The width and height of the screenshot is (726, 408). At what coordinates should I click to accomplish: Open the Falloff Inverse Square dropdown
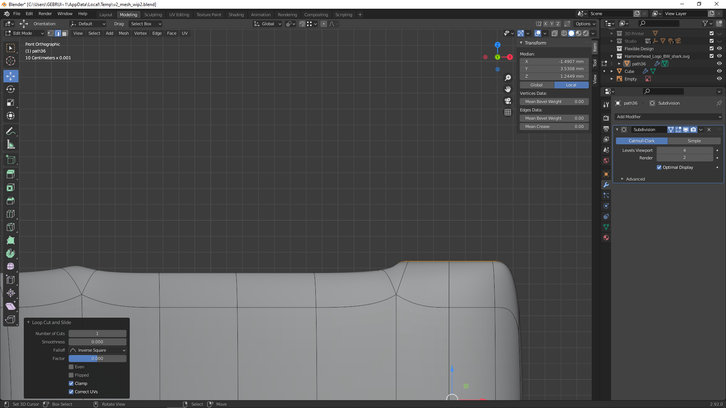[98, 350]
